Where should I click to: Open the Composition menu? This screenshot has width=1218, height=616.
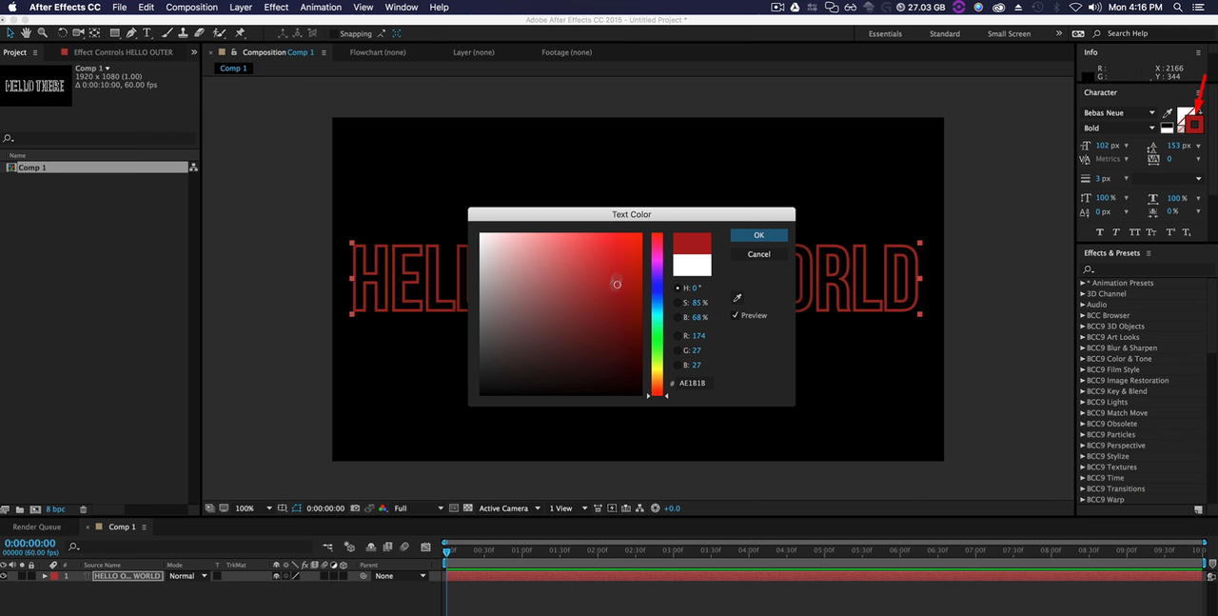coord(191,7)
